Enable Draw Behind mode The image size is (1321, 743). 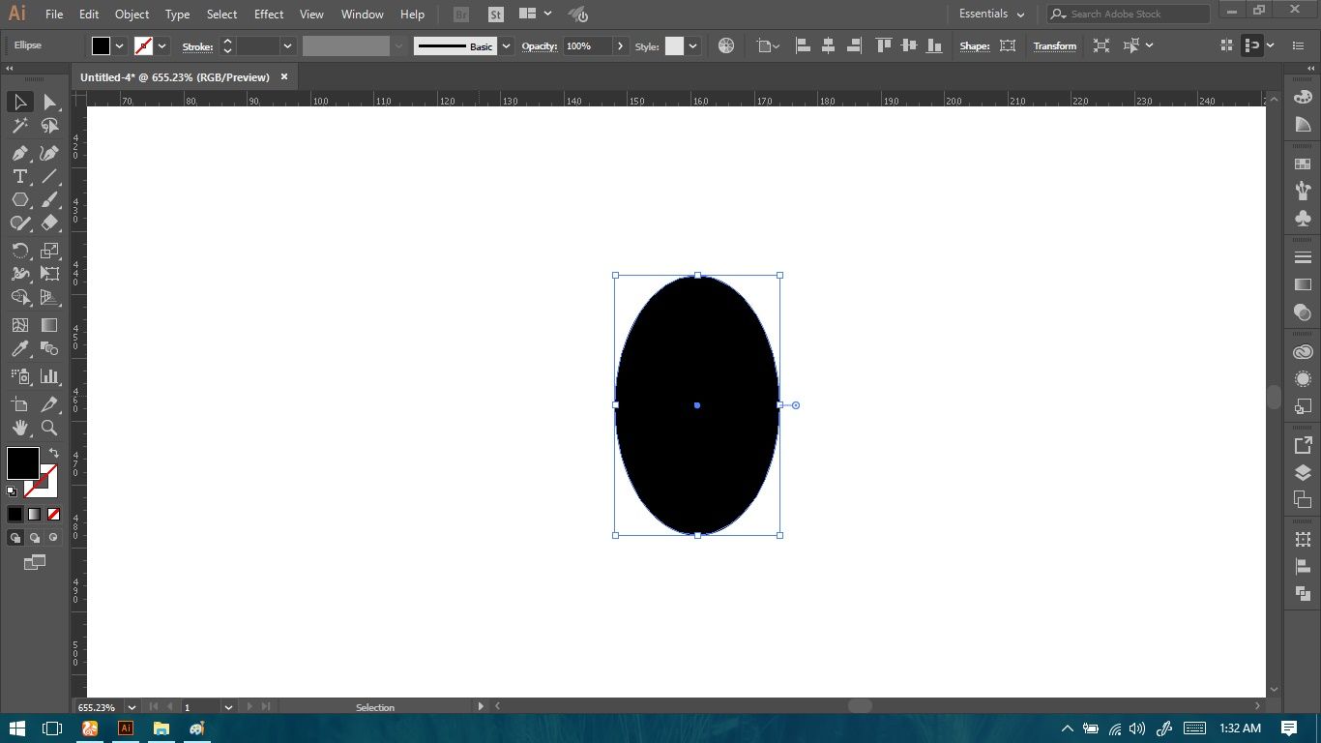[x=35, y=538]
